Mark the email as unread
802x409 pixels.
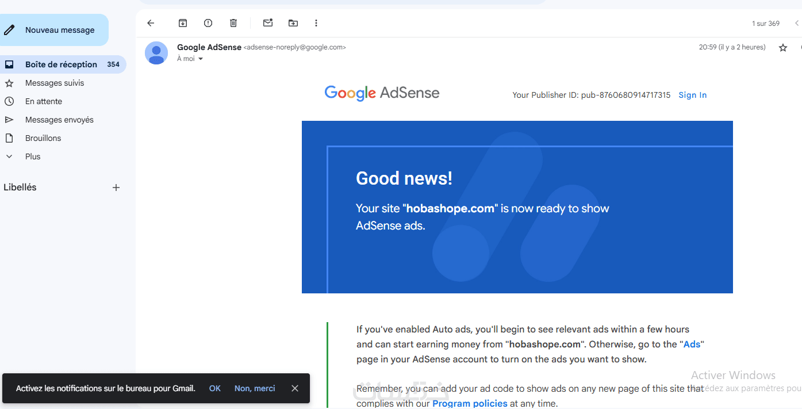[268, 23]
